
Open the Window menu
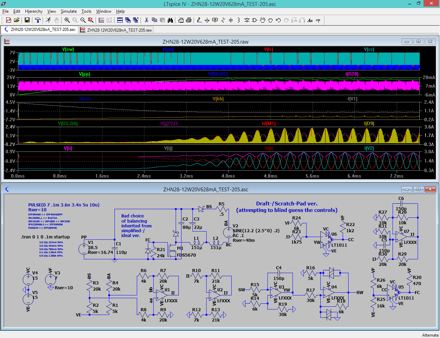click(104, 11)
